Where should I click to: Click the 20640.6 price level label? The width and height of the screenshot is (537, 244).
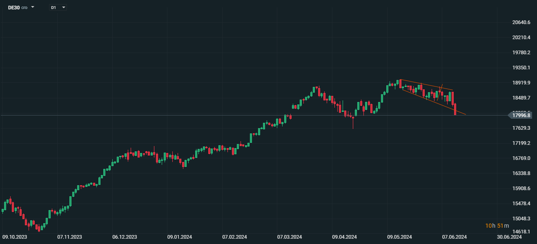(521, 22)
